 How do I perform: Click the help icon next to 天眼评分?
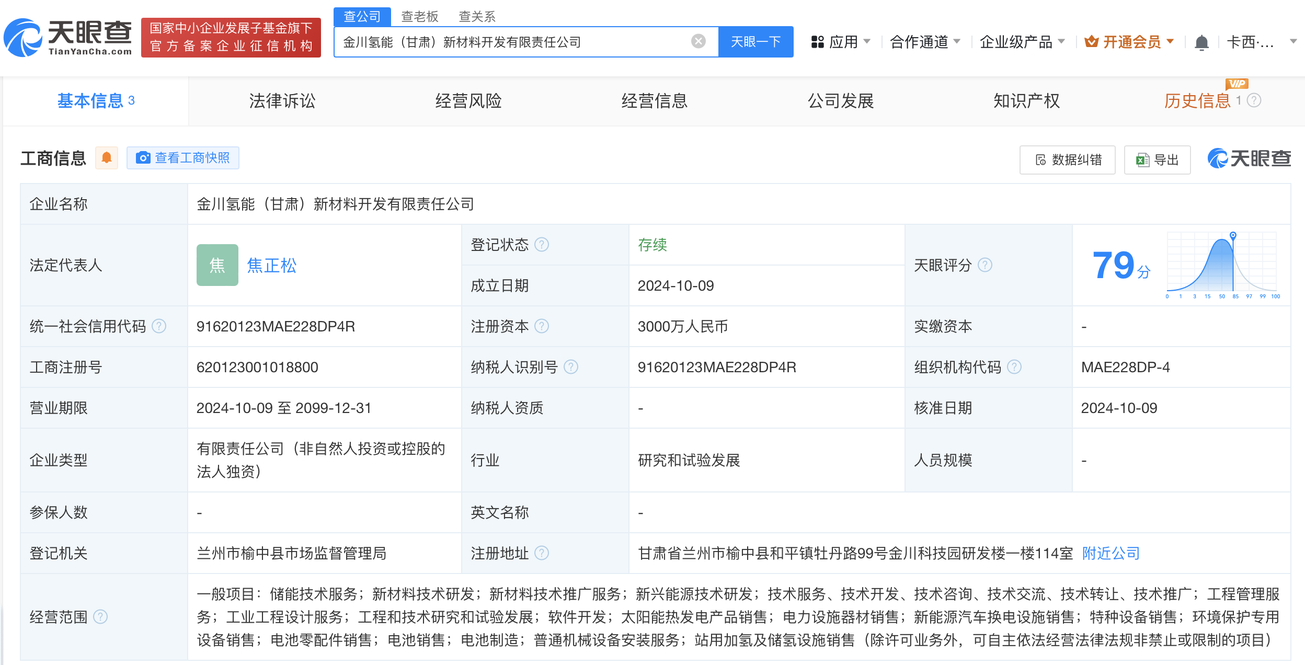[985, 265]
